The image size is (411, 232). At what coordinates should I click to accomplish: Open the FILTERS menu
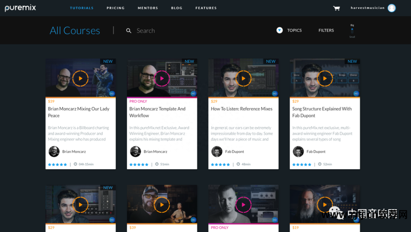(x=326, y=30)
